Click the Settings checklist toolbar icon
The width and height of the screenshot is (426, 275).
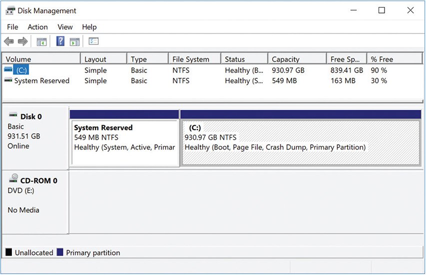tap(94, 42)
